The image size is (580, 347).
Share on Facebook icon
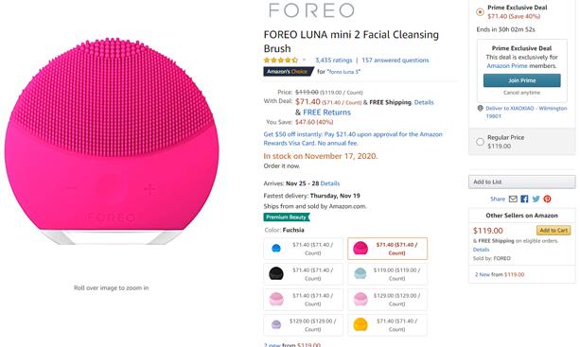coord(524,200)
